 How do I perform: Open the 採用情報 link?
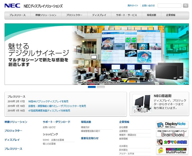point(123,139)
